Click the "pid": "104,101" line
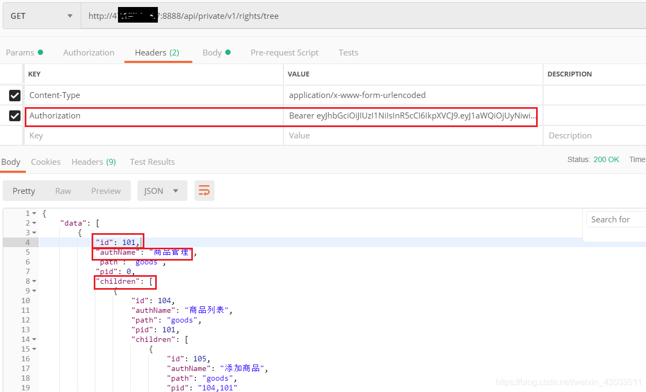The width and height of the screenshot is (646, 392). tap(202, 388)
